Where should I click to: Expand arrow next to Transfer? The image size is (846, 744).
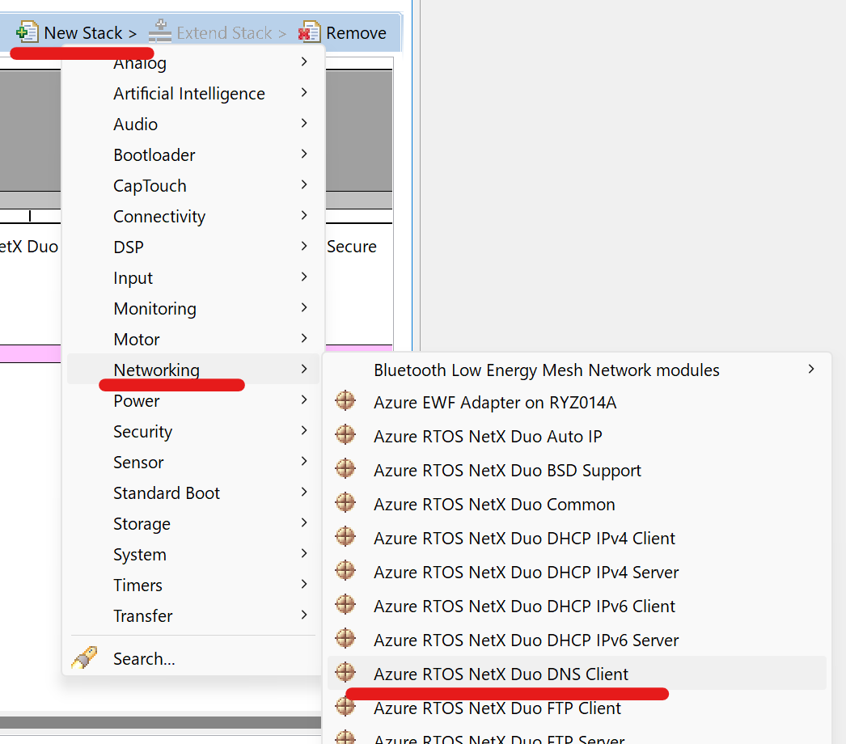tap(304, 615)
